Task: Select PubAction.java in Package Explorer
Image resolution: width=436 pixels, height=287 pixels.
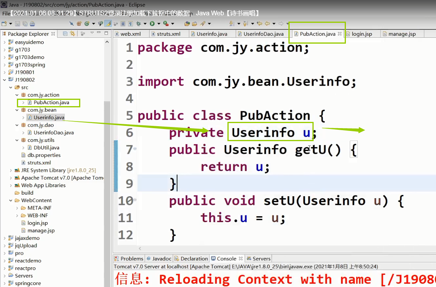Action: pos(51,103)
